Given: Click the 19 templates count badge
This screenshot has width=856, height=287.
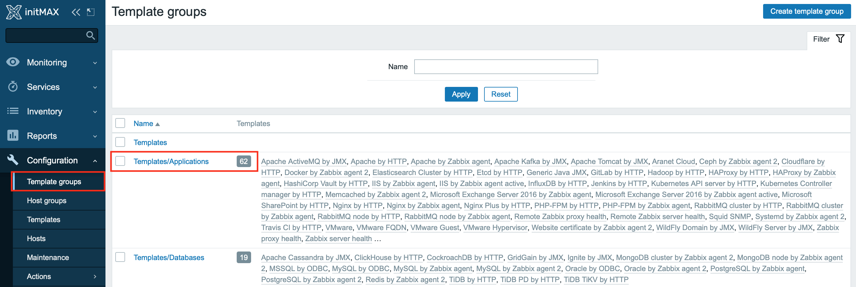Looking at the screenshot, I should pos(243,258).
